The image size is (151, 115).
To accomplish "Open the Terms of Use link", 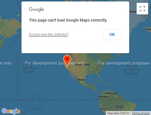I will 141,113.
